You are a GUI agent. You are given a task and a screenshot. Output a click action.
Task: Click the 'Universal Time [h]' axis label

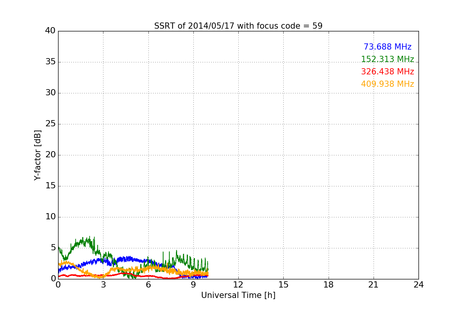238,295
